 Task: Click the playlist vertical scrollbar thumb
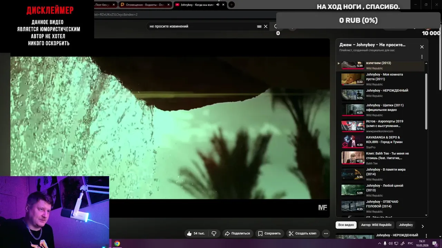[426, 101]
